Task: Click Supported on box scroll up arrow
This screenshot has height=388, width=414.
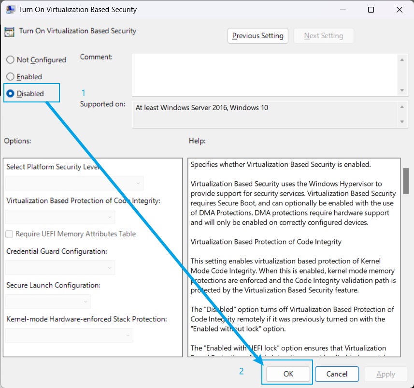Action: pos(402,107)
